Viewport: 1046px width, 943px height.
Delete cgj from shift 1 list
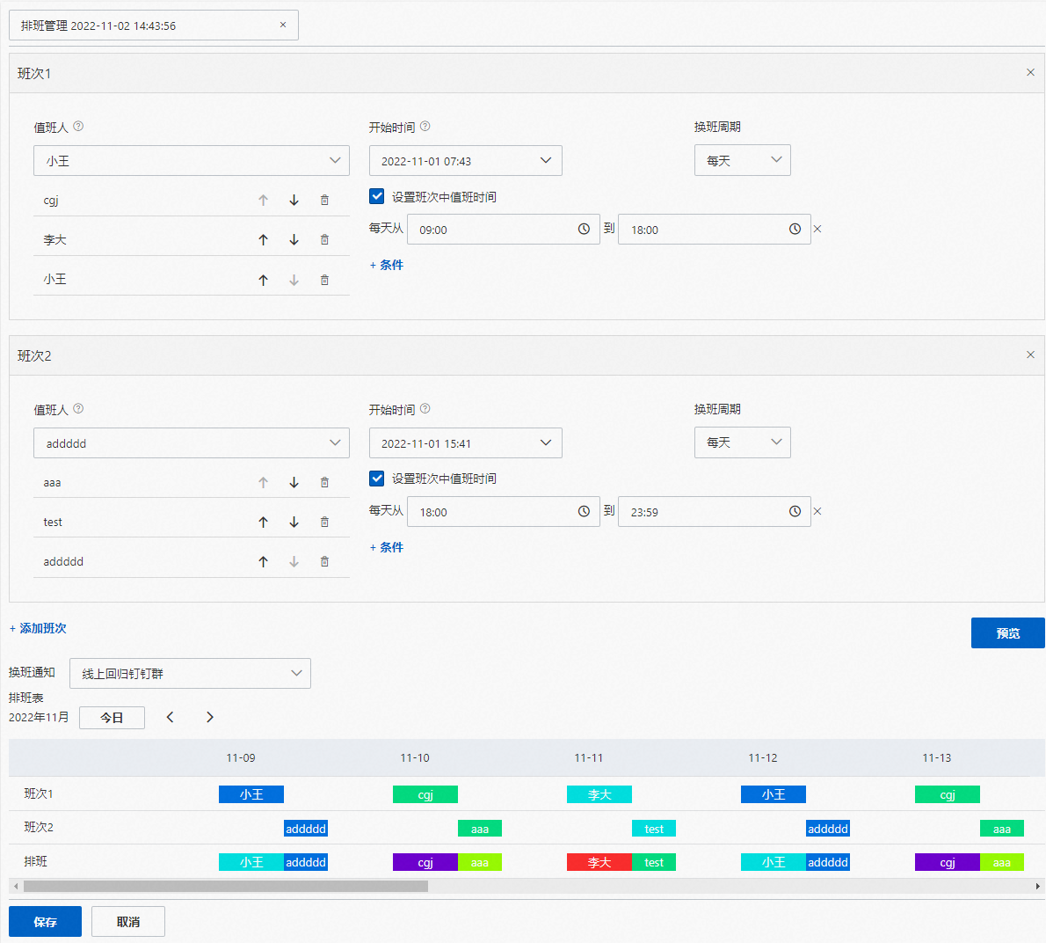[324, 201]
